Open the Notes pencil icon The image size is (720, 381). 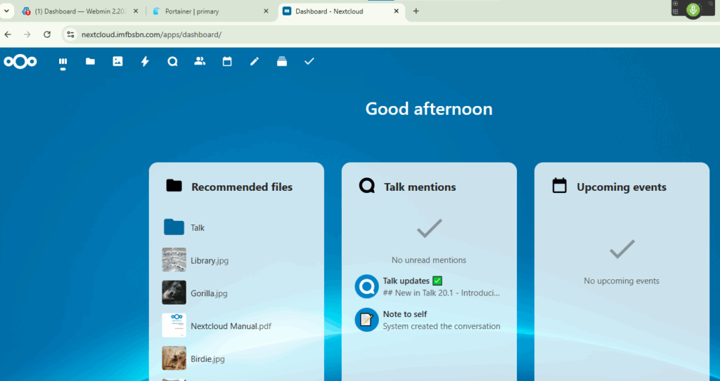click(255, 62)
